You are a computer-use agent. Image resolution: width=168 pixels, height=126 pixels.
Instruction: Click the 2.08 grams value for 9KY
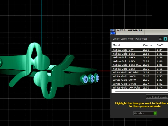[146, 50]
